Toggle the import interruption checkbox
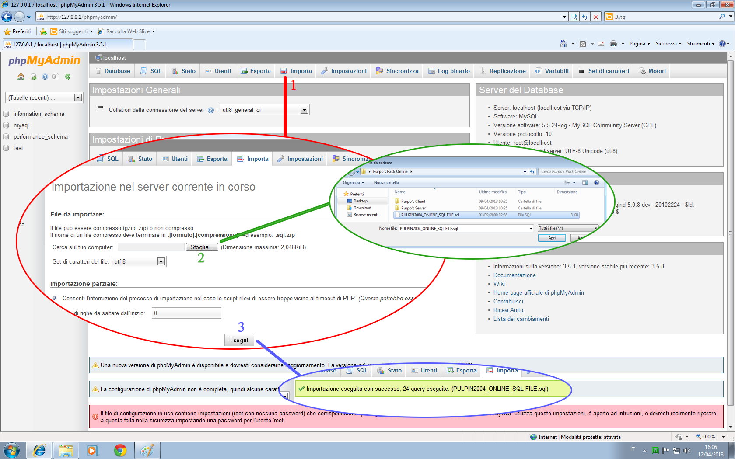Viewport: 735px width, 459px height. [55, 299]
